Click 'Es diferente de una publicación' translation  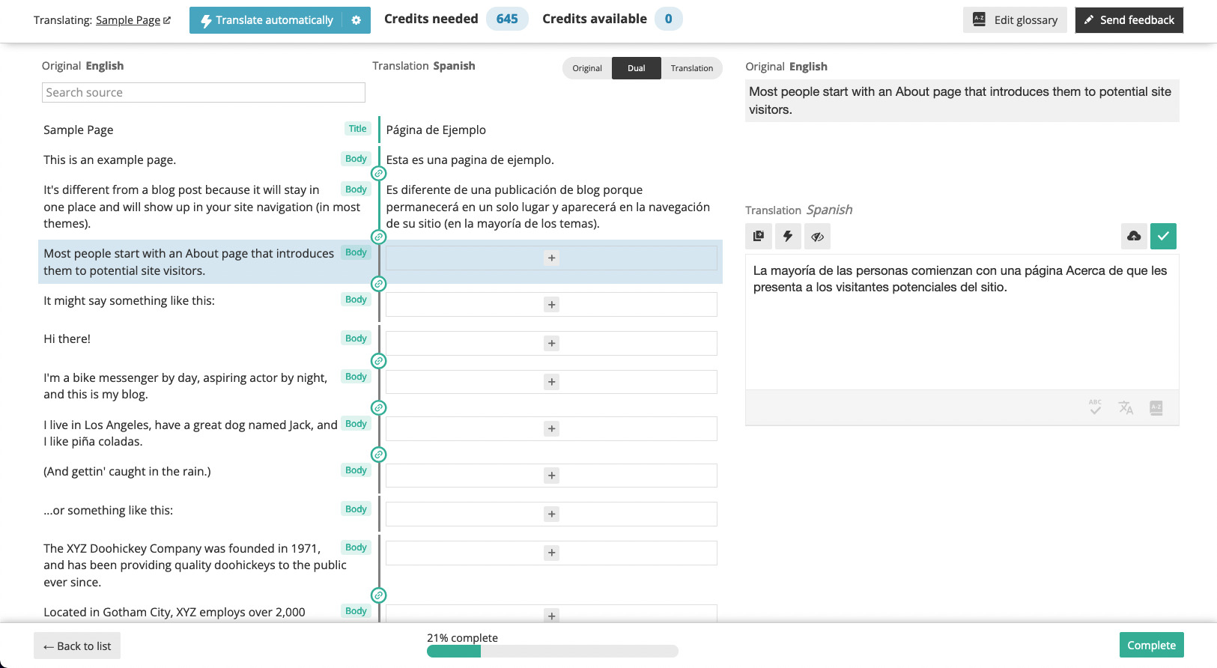coord(548,207)
